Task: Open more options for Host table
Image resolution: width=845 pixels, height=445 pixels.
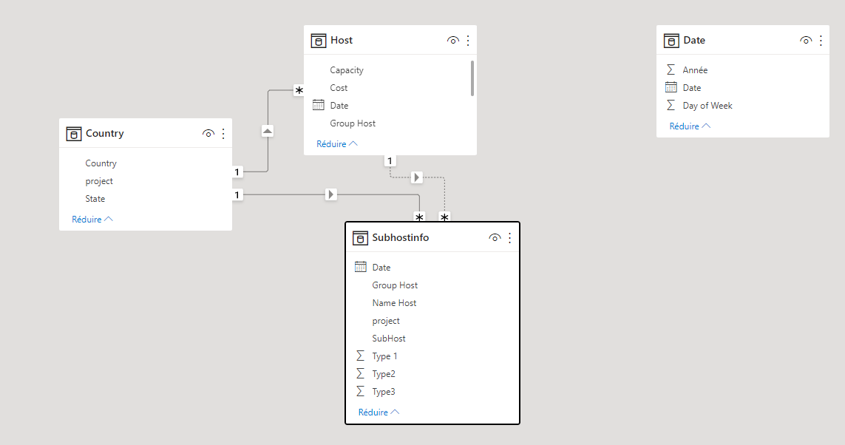Action: [468, 41]
